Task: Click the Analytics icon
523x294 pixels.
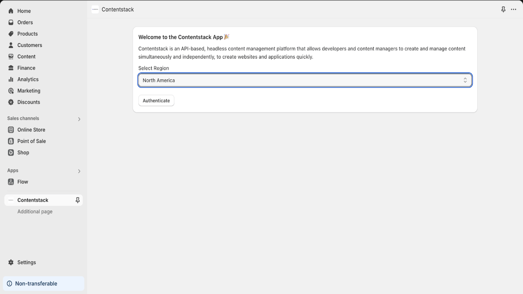Action: [x=11, y=79]
